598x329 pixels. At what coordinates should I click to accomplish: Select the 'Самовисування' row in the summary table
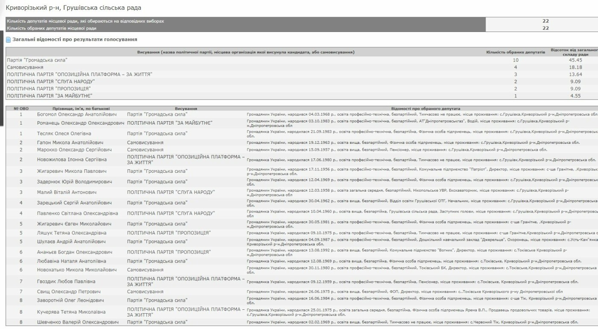coord(25,67)
